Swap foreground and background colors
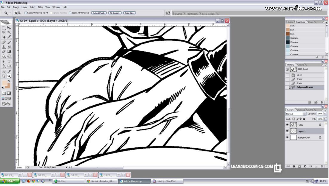 (9, 81)
